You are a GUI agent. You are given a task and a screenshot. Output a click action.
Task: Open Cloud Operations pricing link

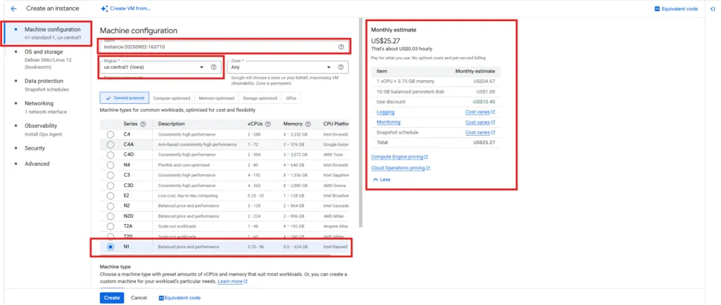click(398, 168)
